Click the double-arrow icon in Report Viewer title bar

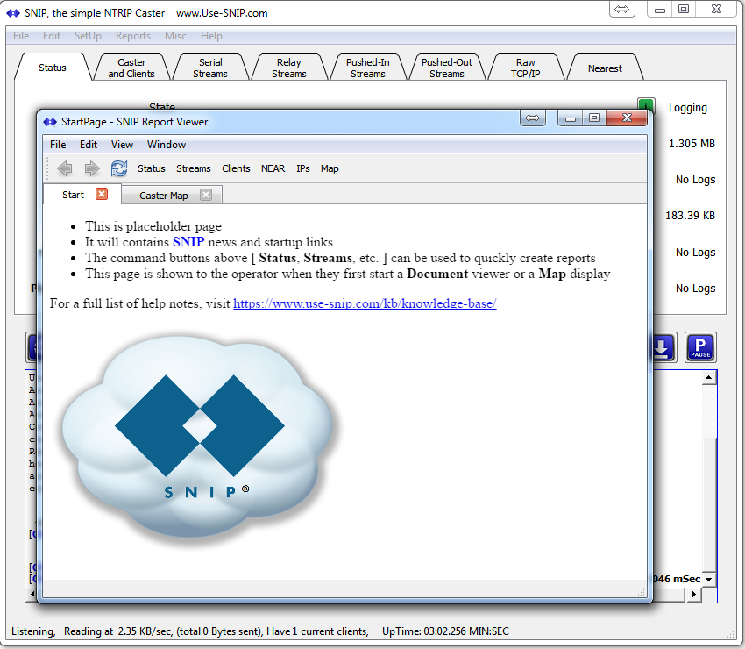click(532, 118)
